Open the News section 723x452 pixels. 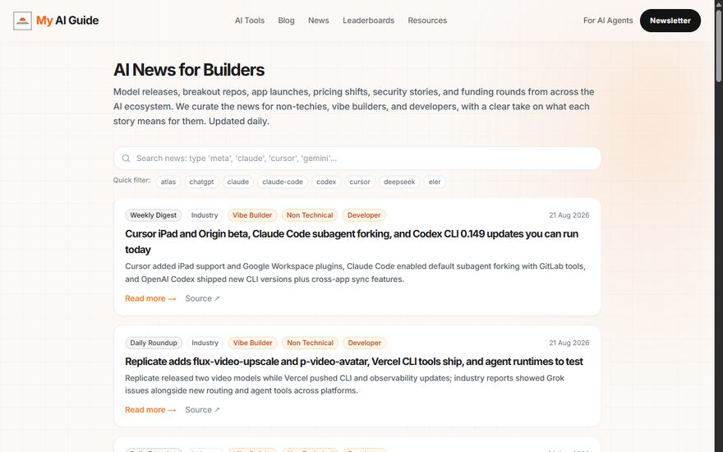tap(319, 21)
